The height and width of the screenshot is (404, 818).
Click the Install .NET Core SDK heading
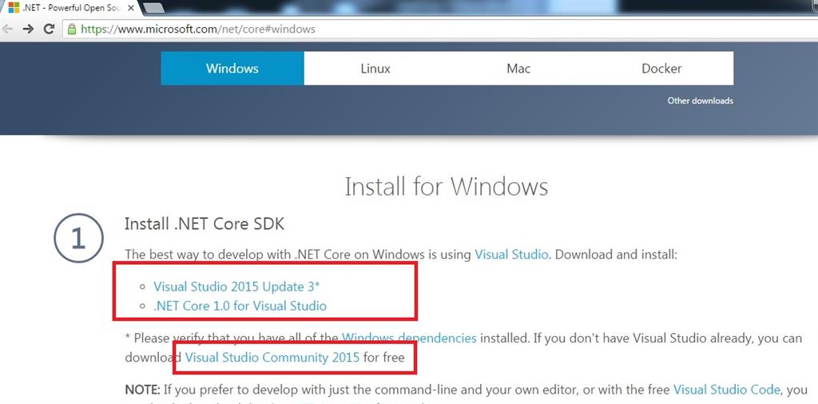(204, 224)
